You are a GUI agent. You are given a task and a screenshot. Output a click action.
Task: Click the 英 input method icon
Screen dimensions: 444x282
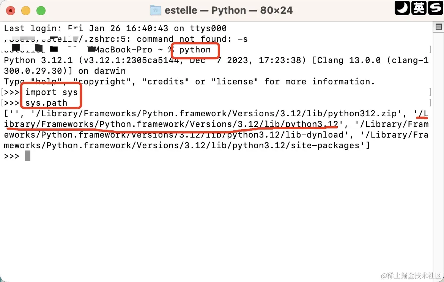pos(419,8)
